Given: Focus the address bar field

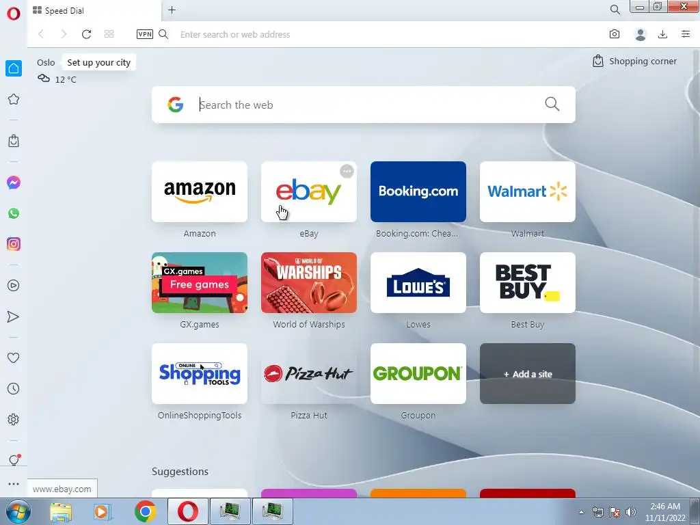Looking at the screenshot, I should (388, 34).
